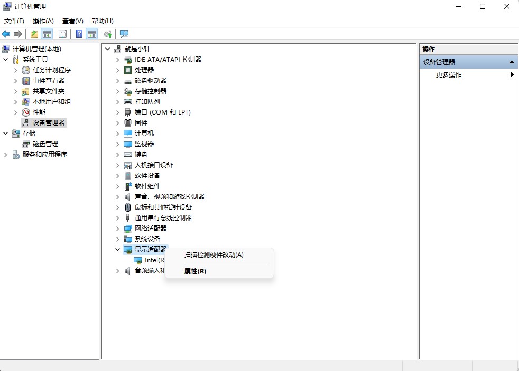Collapse the 系统工具 tree node
519x371 pixels.
6,60
